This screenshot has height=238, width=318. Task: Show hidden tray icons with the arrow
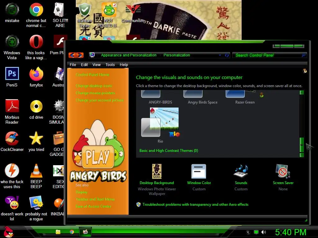[248, 232]
